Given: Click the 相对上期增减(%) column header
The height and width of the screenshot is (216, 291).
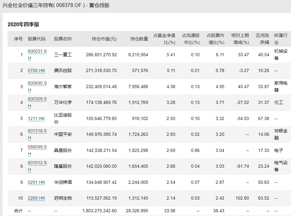Looking at the screenshot, I should (x=240, y=39).
